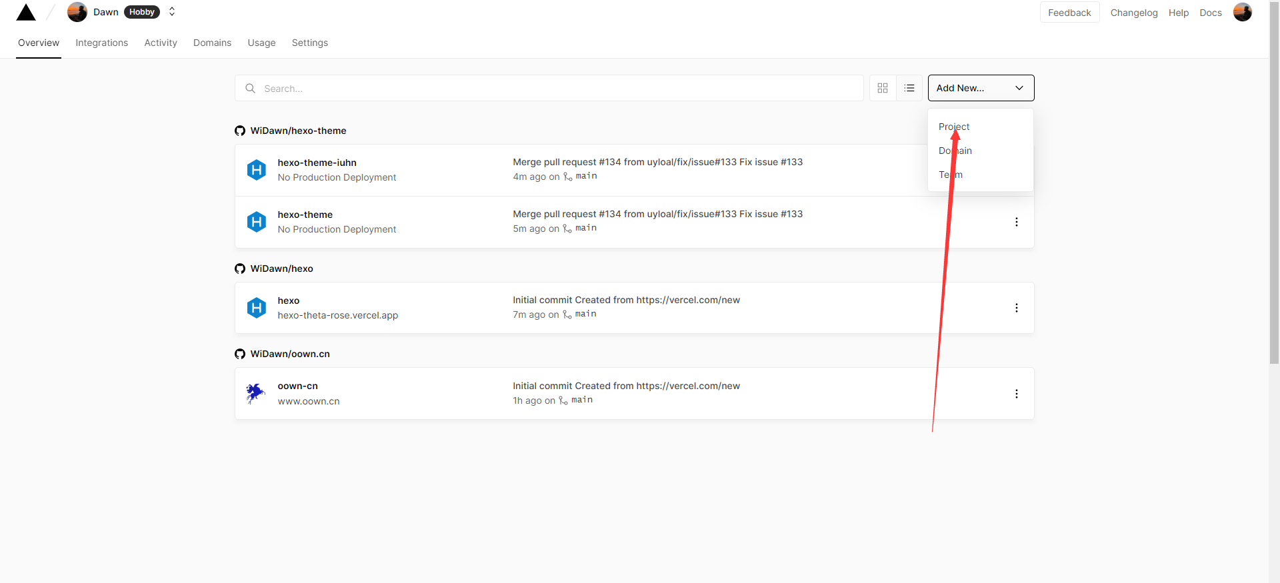Click the Hobby plan badge
This screenshot has height=583, width=1280.
pyautogui.click(x=142, y=12)
